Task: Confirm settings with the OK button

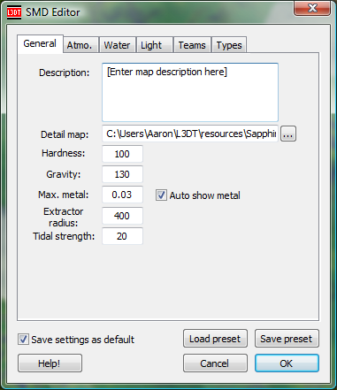Action: click(287, 363)
